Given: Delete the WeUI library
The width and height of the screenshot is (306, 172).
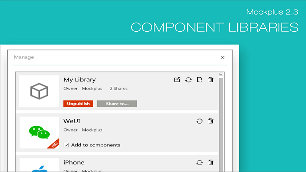Looking at the screenshot, I should 210,121.
